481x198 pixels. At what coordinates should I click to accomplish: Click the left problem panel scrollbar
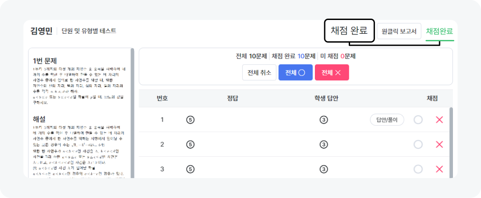[132, 111]
